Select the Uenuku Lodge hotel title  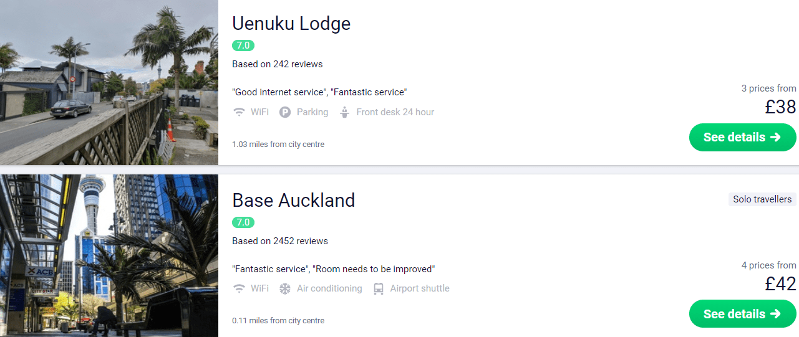pyautogui.click(x=291, y=24)
